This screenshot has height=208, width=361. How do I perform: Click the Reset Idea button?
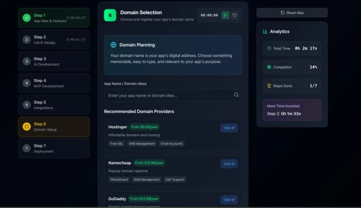292,13
